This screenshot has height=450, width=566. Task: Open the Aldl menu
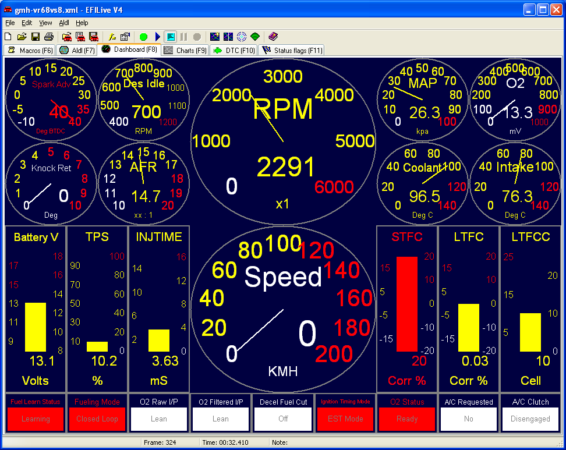64,23
